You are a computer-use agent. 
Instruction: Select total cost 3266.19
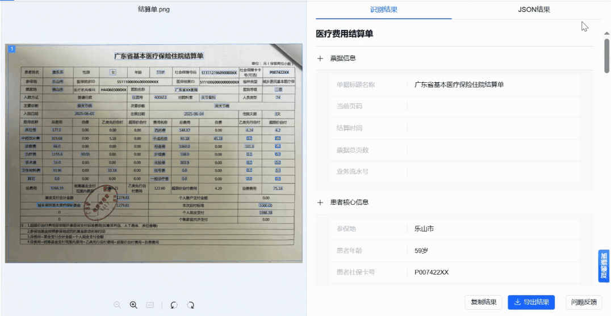[57, 188]
